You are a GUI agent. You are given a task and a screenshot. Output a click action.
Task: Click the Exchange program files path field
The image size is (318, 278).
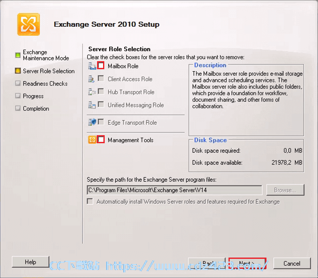tap(175, 190)
